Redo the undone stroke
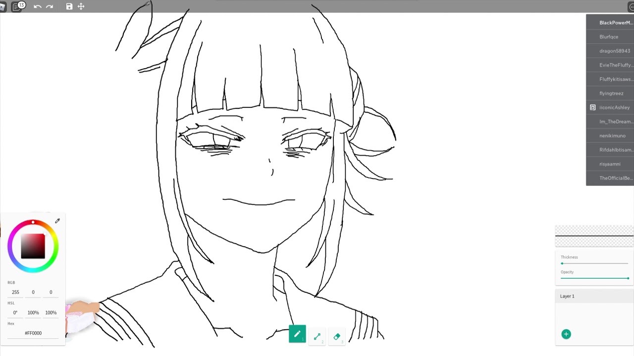634x356 pixels. 50,6
